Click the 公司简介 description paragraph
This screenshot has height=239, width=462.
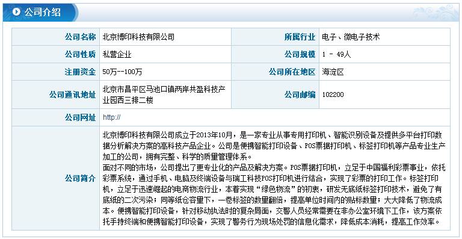[x=274, y=178]
